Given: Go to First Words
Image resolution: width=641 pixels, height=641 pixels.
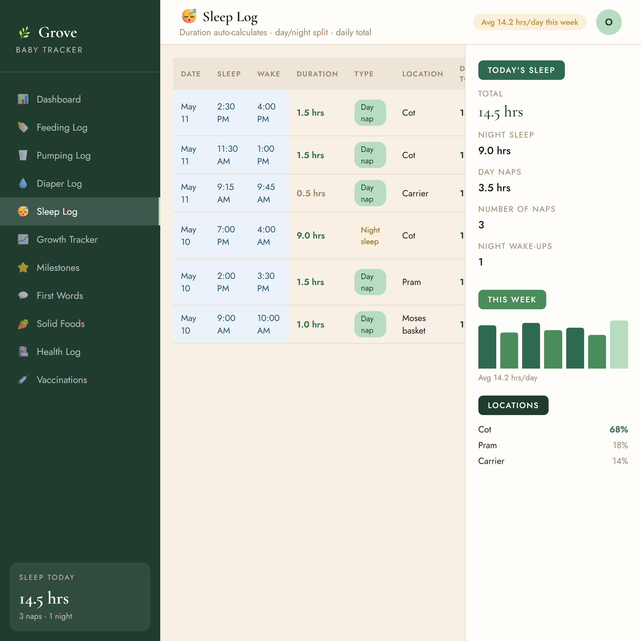Looking at the screenshot, I should pyautogui.click(x=80, y=295).
